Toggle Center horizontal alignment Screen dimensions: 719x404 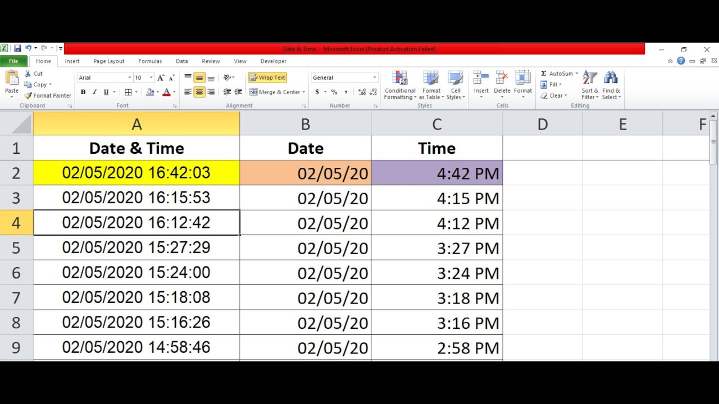pyautogui.click(x=199, y=92)
